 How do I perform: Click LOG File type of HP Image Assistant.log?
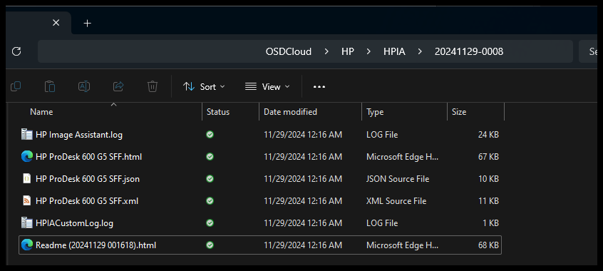(382, 135)
